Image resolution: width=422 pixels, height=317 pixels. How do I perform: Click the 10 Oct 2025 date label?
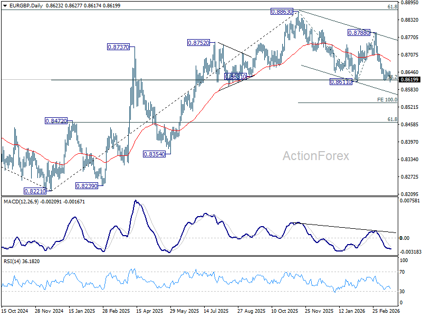point(285,311)
